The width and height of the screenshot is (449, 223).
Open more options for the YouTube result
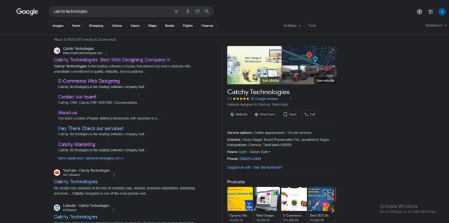coord(113,175)
